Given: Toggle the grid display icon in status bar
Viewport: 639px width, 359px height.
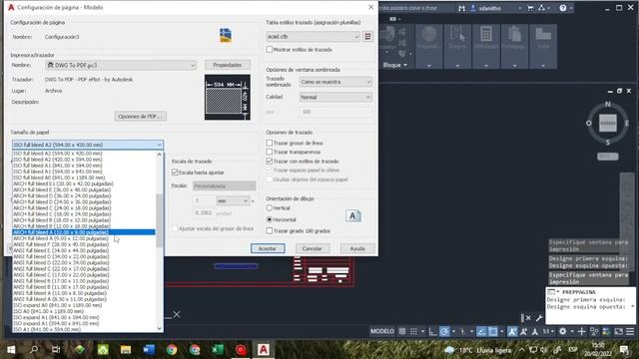Looking at the screenshot, I should click(x=402, y=331).
